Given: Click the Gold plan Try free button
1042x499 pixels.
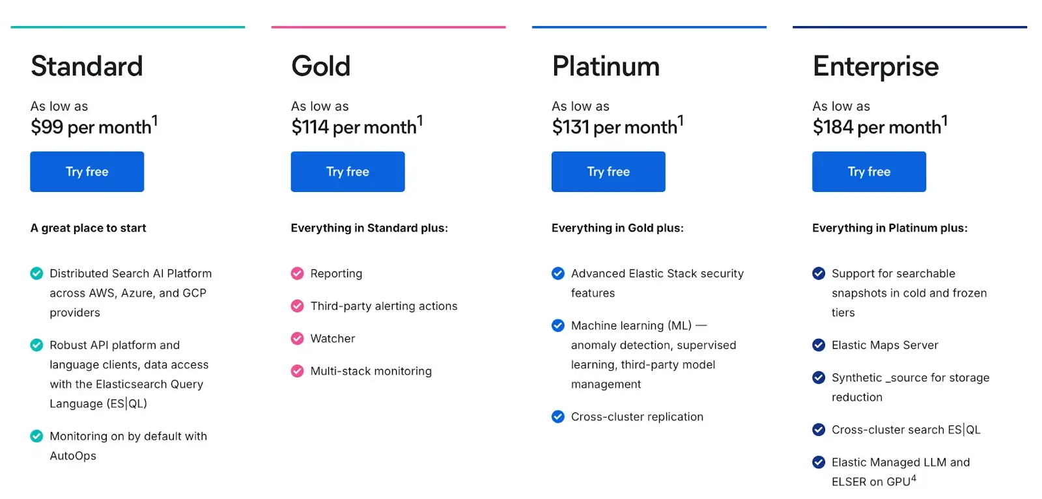Looking at the screenshot, I should pos(347,172).
